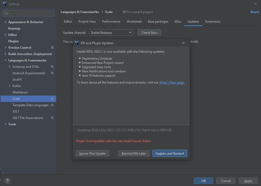261x186 pixels.
Task: Expand Build, Execution, Deployment node
Action: (5, 54)
